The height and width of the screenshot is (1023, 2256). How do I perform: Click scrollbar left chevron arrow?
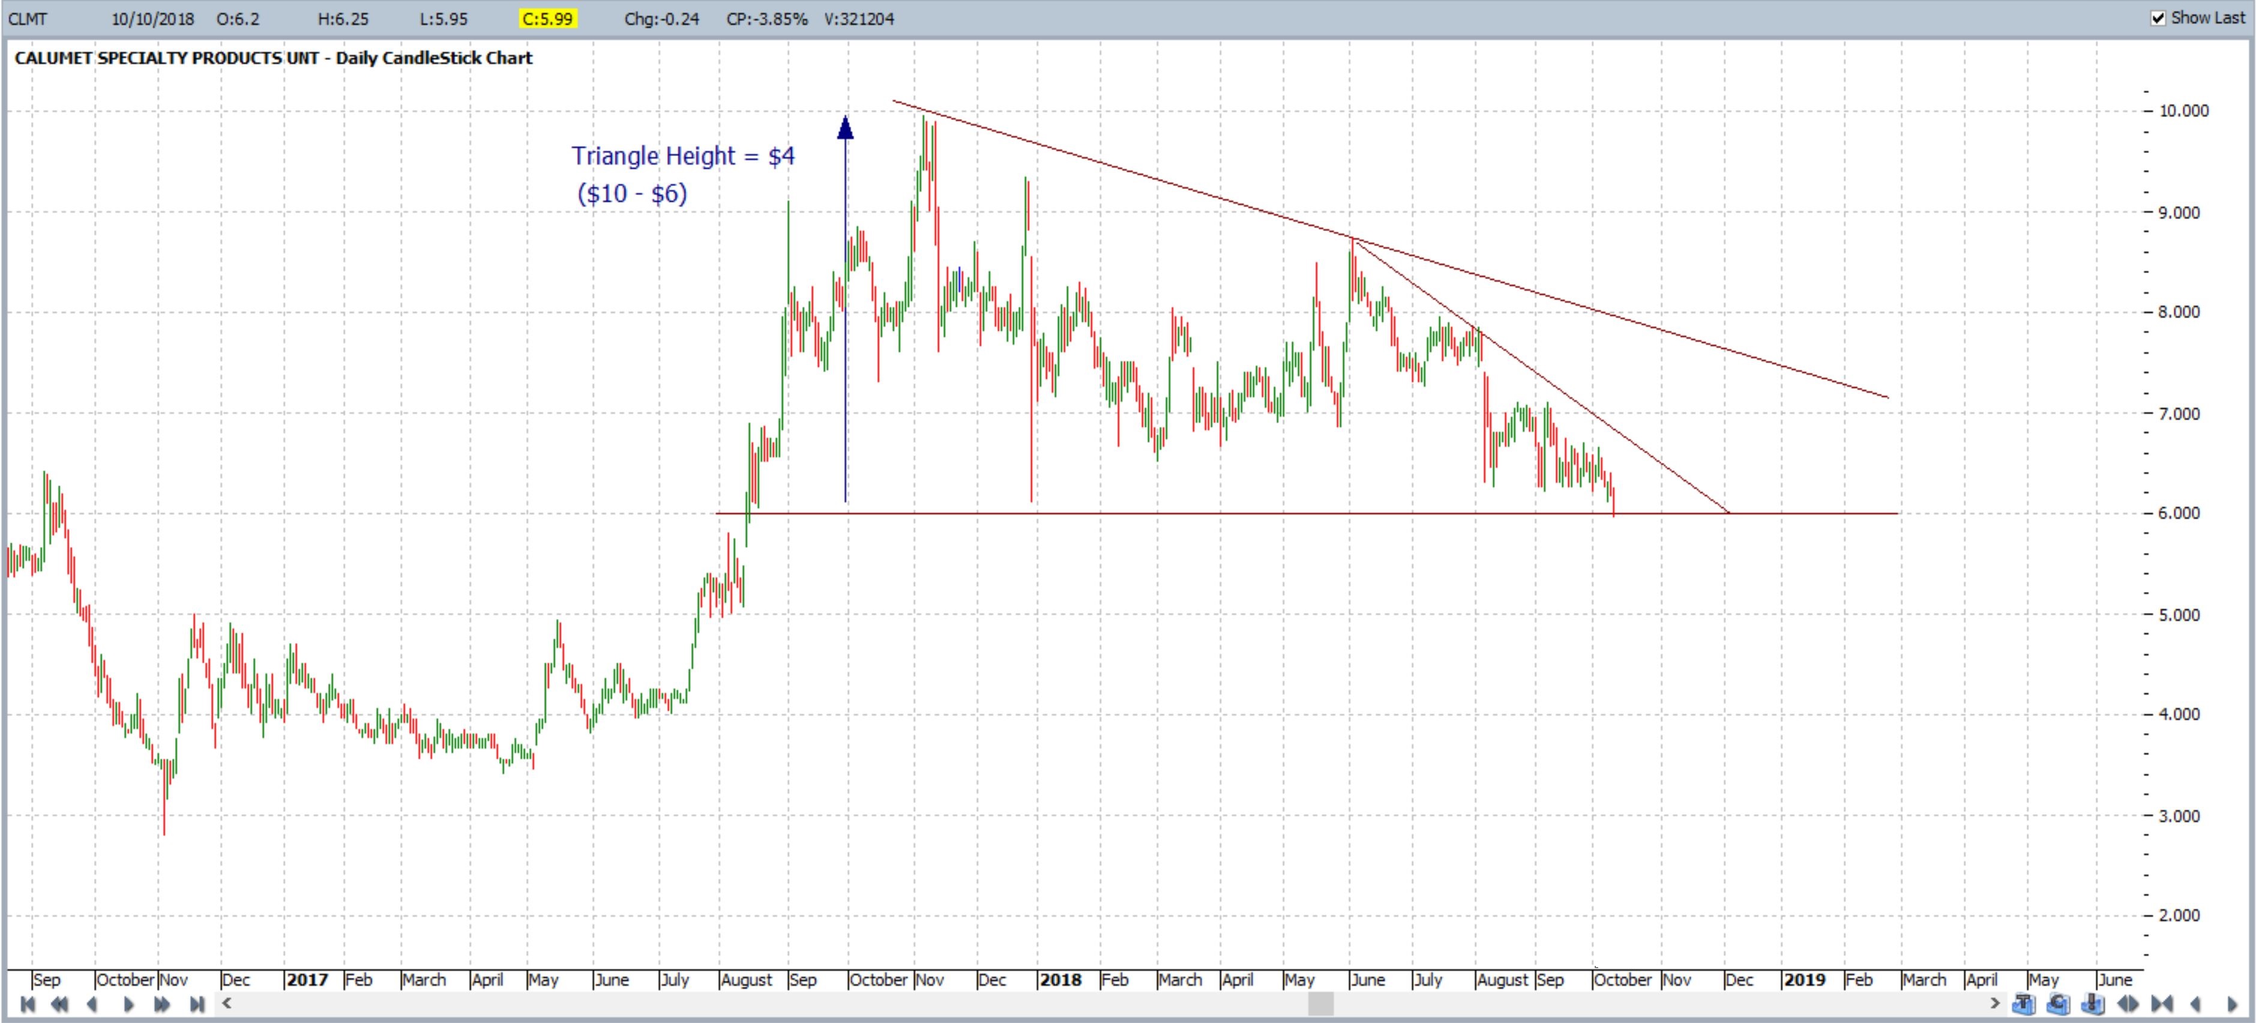click(x=227, y=1003)
